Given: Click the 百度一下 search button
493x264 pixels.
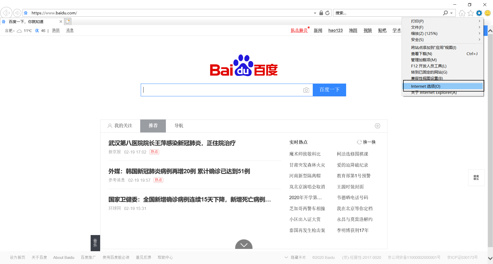Looking at the screenshot, I should tap(329, 90).
